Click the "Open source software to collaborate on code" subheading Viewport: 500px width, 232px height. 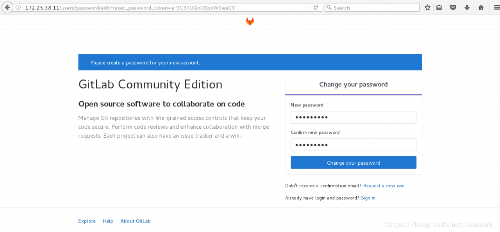click(162, 104)
